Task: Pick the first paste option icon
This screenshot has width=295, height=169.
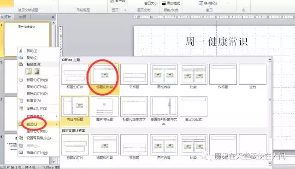Action: 29,71
